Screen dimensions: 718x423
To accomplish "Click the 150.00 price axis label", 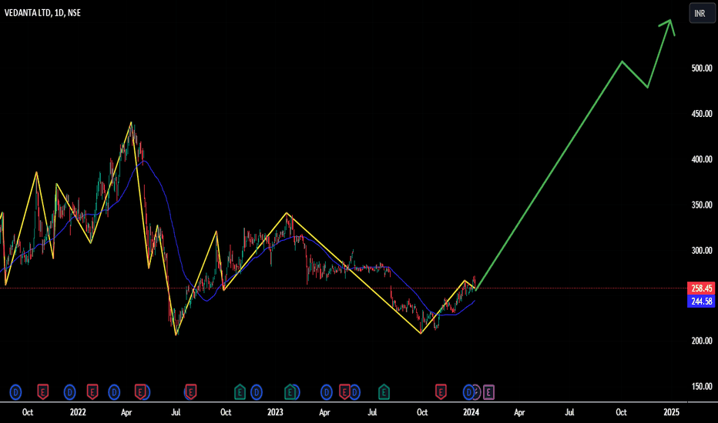I will (702, 386).
